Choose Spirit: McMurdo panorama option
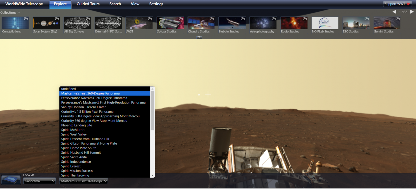 click(x=105, y=130)
